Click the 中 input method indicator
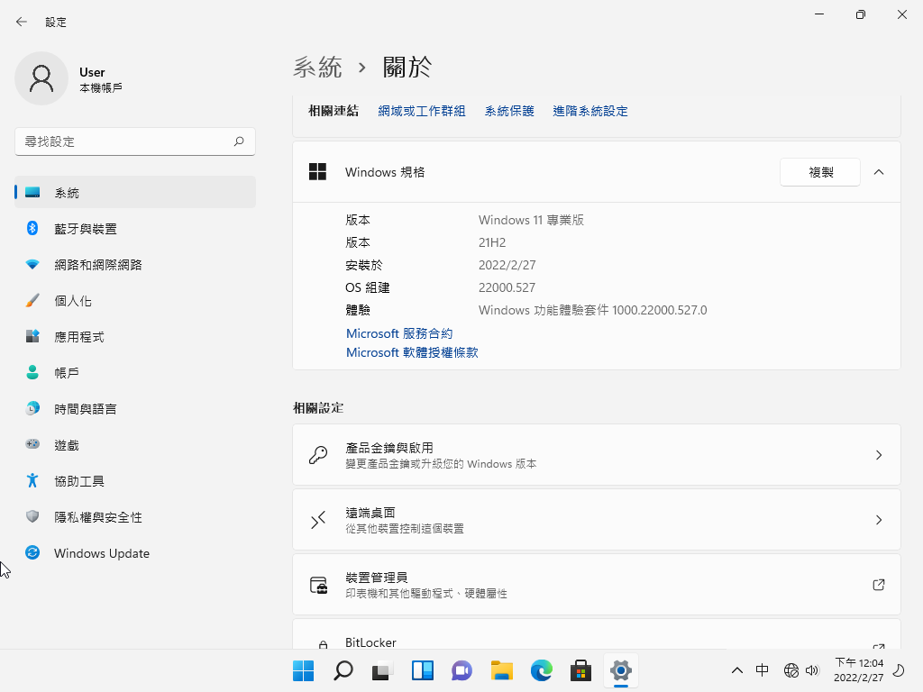The height and width of the screenshot is (692, 923). point(762,670)
